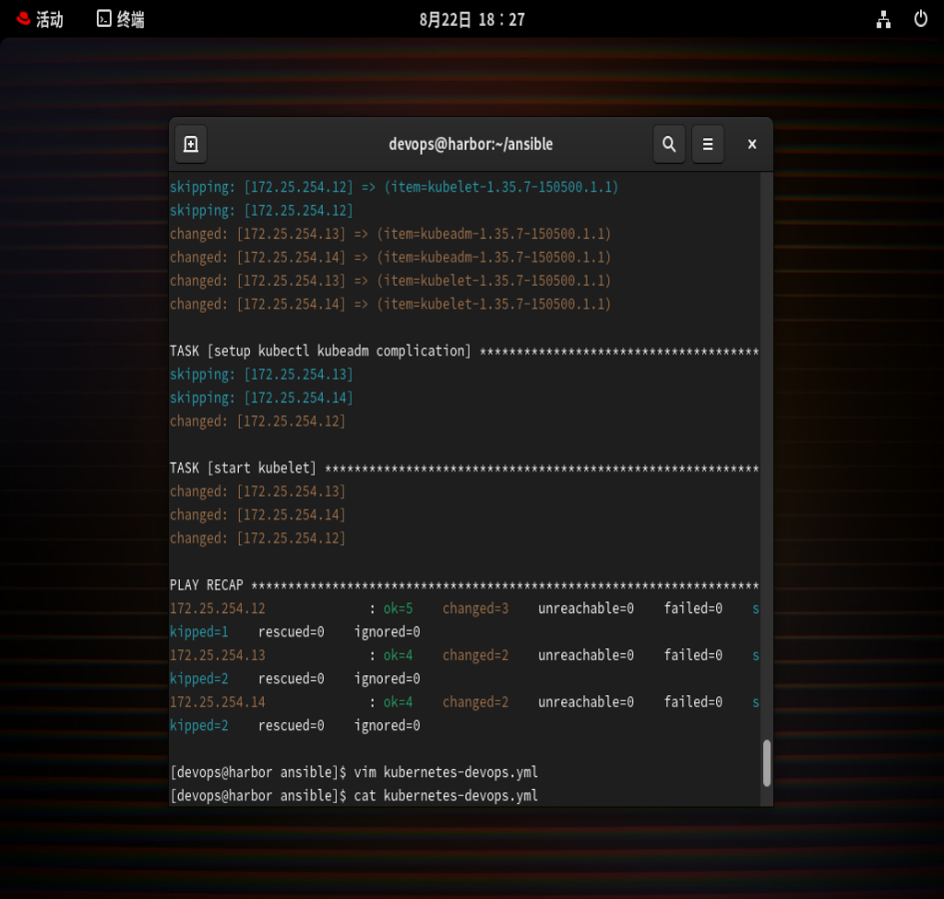
Task: Open the terminal search tool
Action: [x=669, y=145]
